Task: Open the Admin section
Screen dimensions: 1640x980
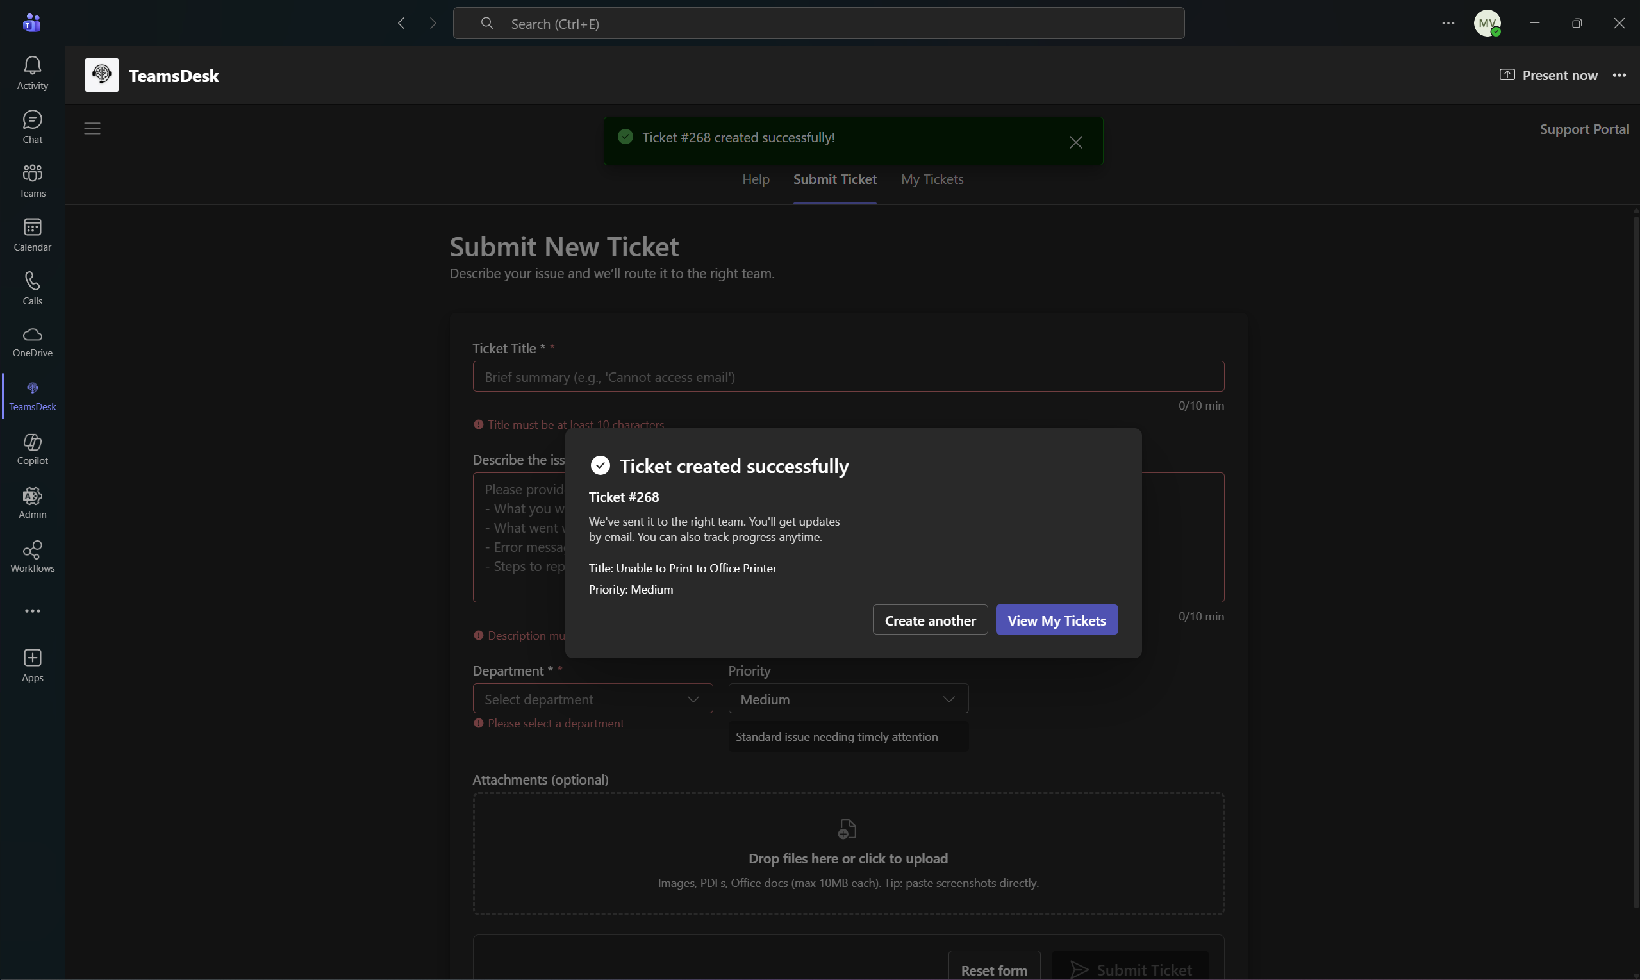Action: (31, 502)
